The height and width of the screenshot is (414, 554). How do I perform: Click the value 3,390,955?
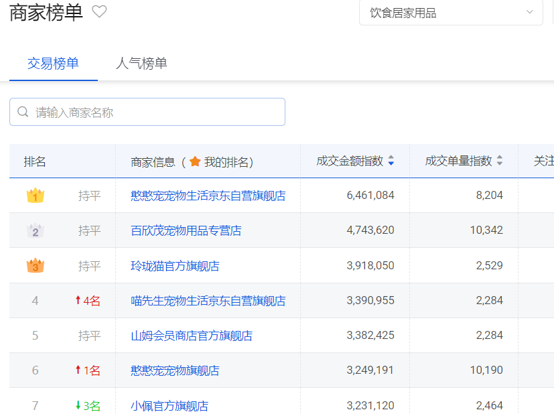click(x=370, y=301)
